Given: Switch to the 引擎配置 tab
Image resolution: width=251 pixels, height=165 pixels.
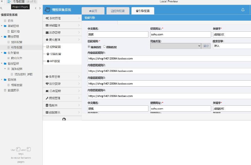Looking at the screenshot, I should coord(143,11).
